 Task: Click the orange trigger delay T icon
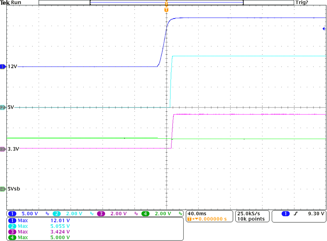click(189, 219)
